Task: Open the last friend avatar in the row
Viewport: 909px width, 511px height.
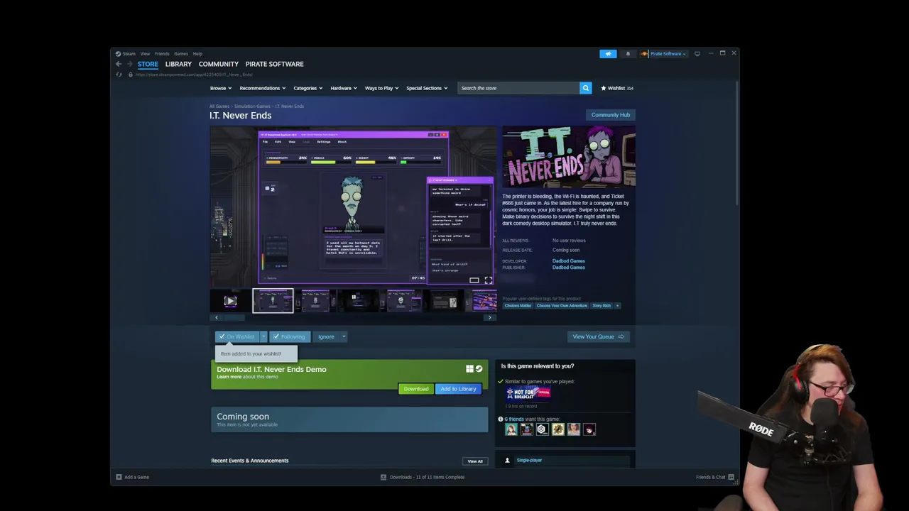Action: (589, 429)
